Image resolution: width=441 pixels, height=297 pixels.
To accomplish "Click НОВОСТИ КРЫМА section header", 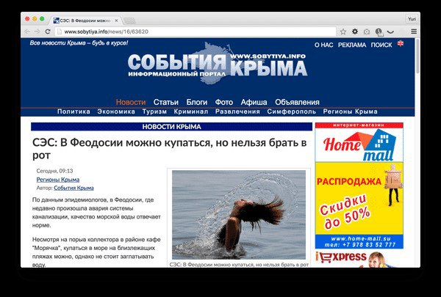I will click(x=171, y=127).
